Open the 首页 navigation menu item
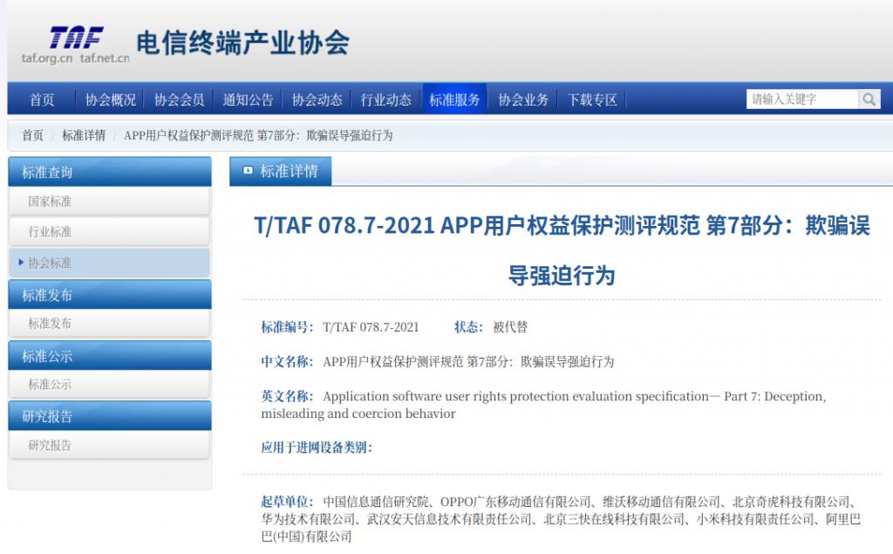The image size is (893, 554). [x=42, y=99]
